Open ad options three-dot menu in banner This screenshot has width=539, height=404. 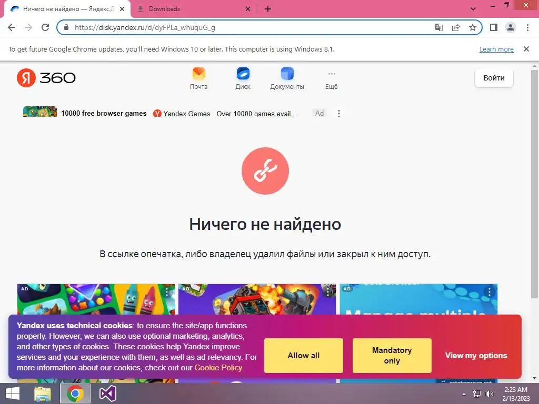coord(339,114)
